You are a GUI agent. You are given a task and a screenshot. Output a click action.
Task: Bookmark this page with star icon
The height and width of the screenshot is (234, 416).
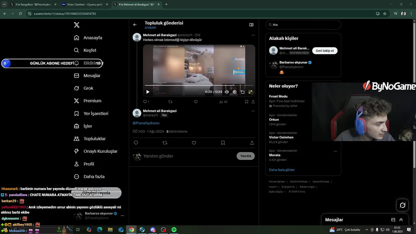point(385,14)
